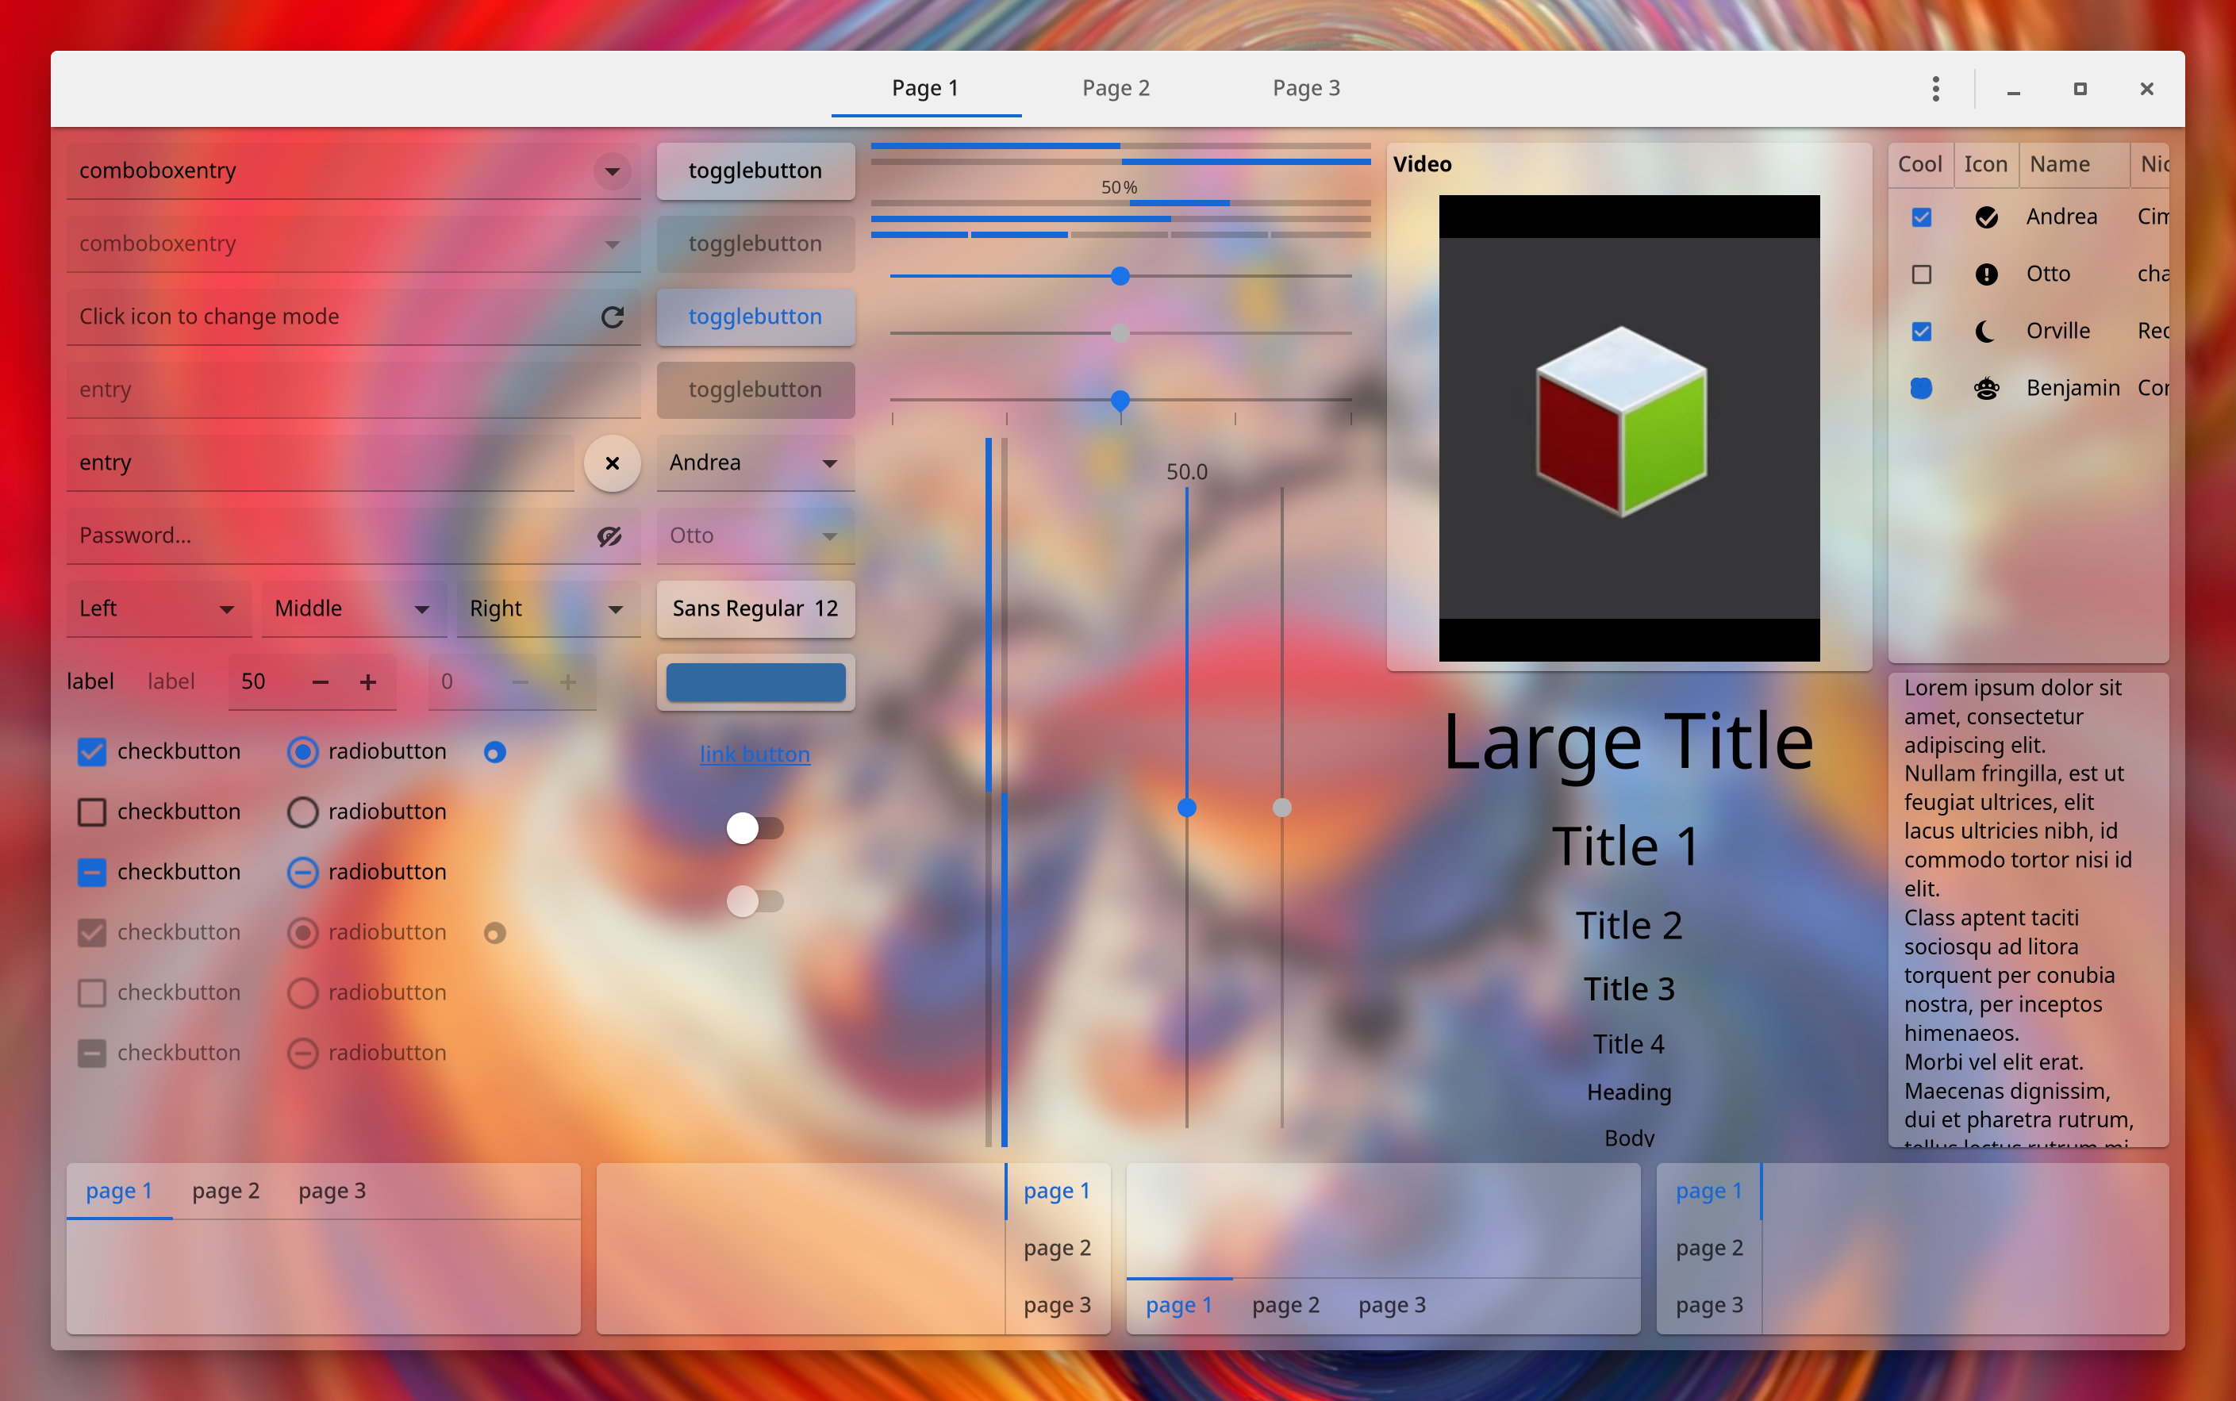Click the moon icon in Orville's row
The width and height of the screenshot is (2236, 1401).
[x=1986, y=331]
